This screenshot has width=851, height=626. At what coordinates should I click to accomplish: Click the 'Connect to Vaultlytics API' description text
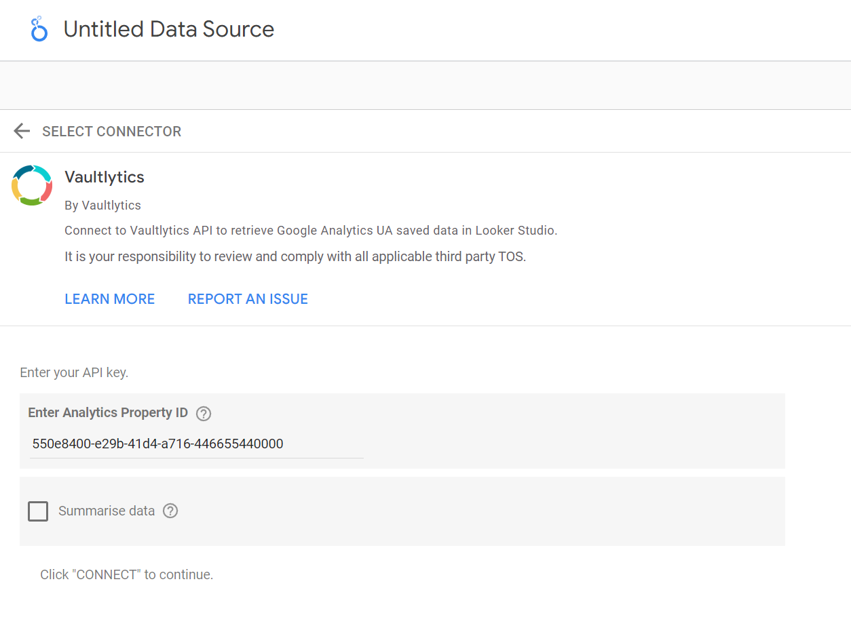coord(311,231)
